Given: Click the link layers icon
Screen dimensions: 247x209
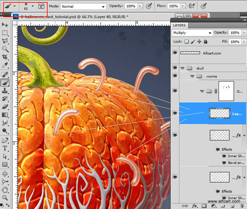Looking at the screenshot, I should (x=185, y=206).
